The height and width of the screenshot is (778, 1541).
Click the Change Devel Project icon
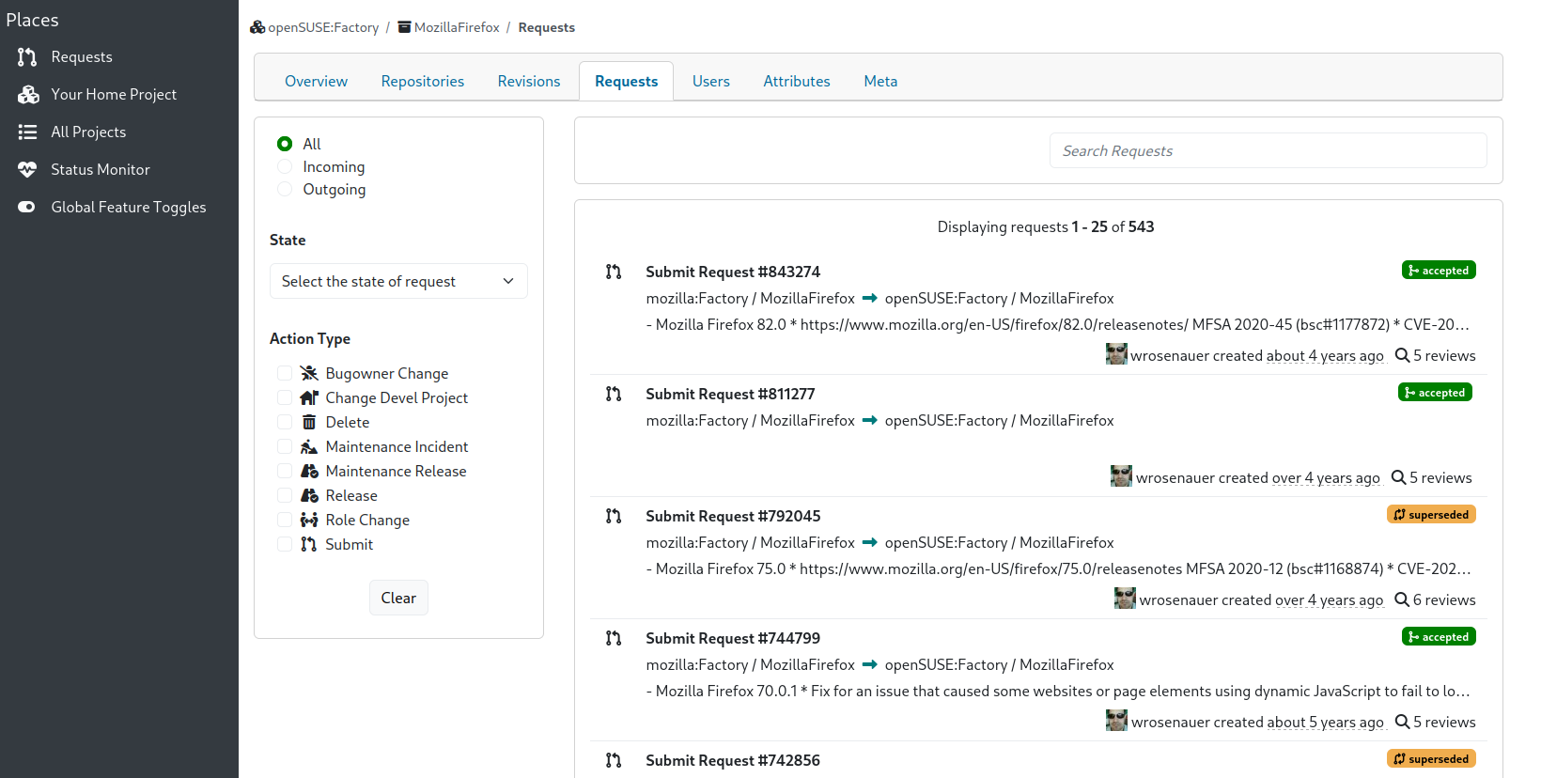(x=309, y=397)
